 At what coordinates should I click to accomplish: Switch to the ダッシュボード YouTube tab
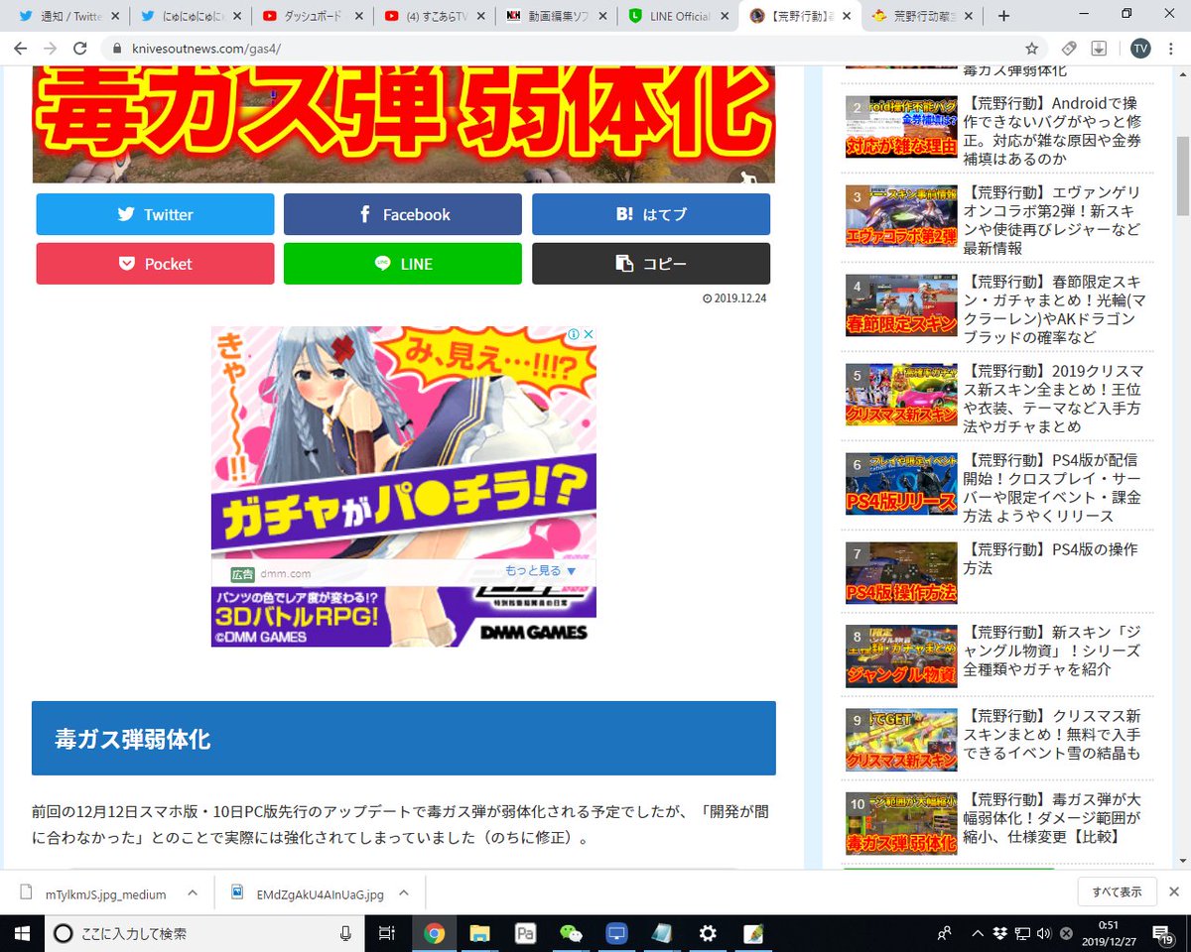pos(312,16)
